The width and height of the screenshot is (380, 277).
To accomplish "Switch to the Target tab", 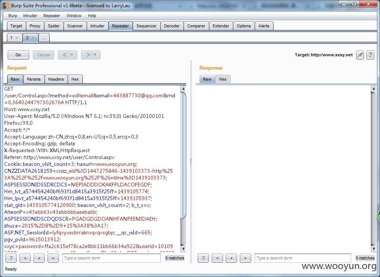I will (x=16, y=26).
